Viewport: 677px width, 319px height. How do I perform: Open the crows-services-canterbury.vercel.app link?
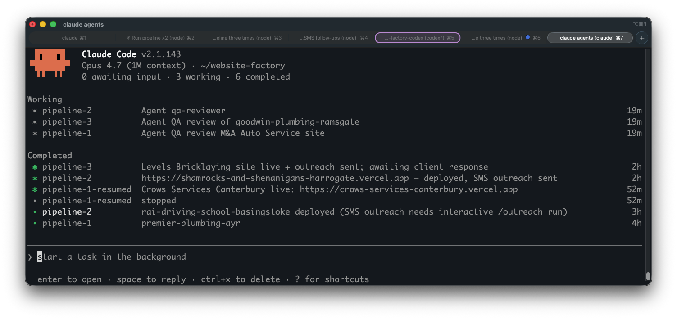[409, 189]
